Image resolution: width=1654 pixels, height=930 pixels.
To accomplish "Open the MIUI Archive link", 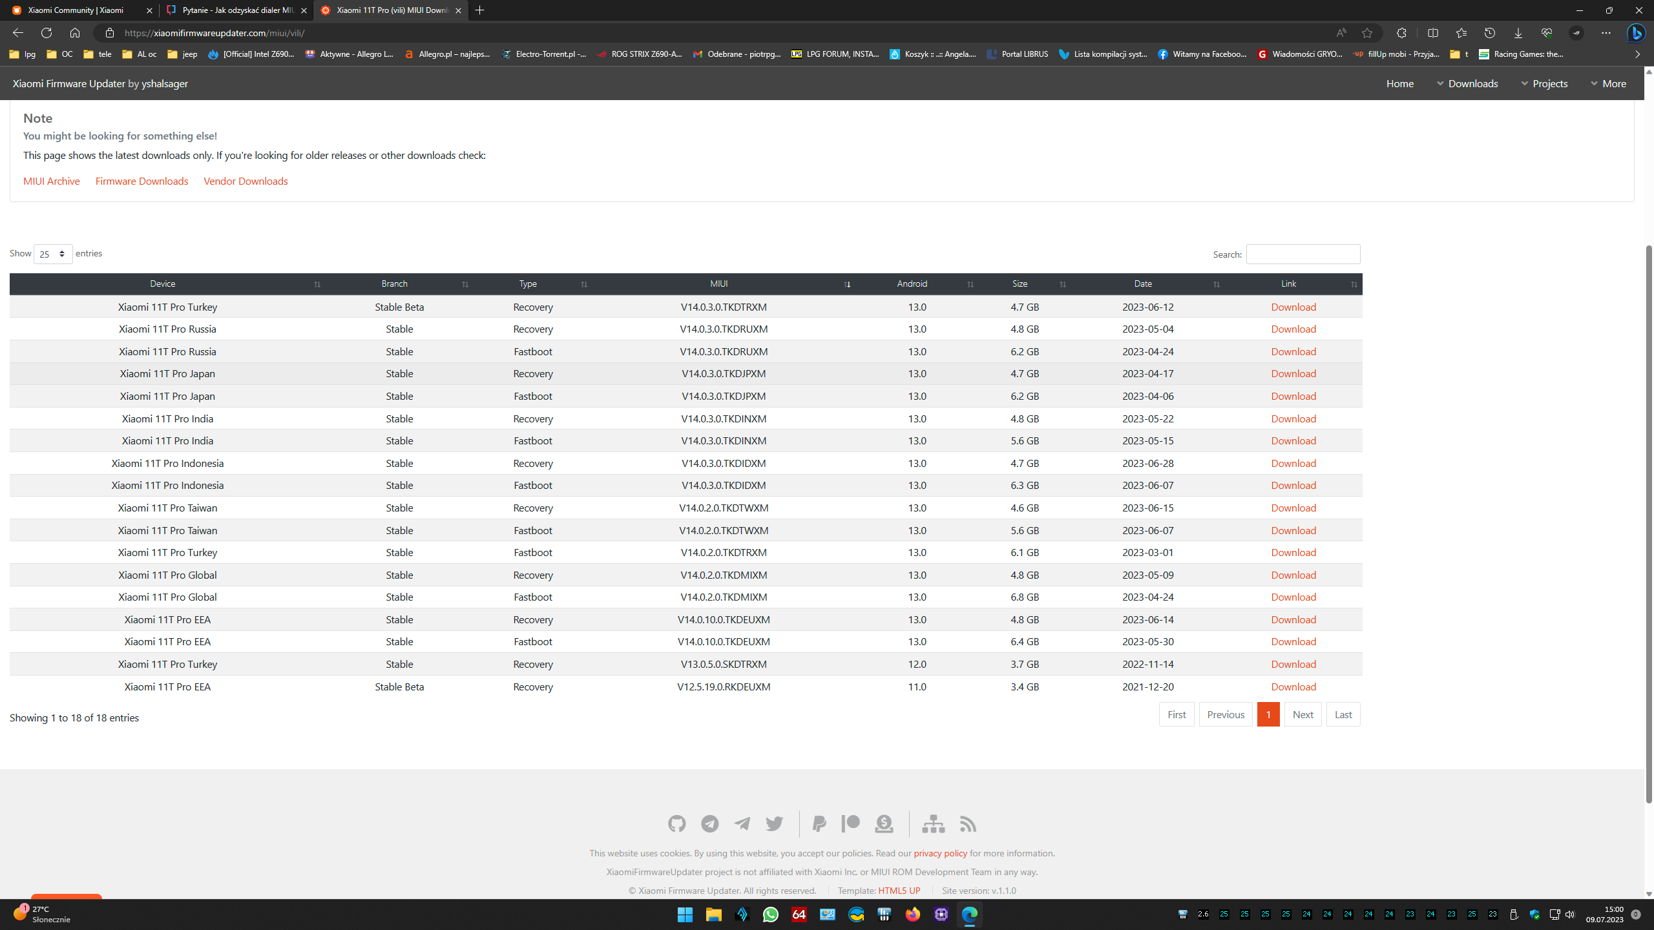I will (x=52, y=181).
